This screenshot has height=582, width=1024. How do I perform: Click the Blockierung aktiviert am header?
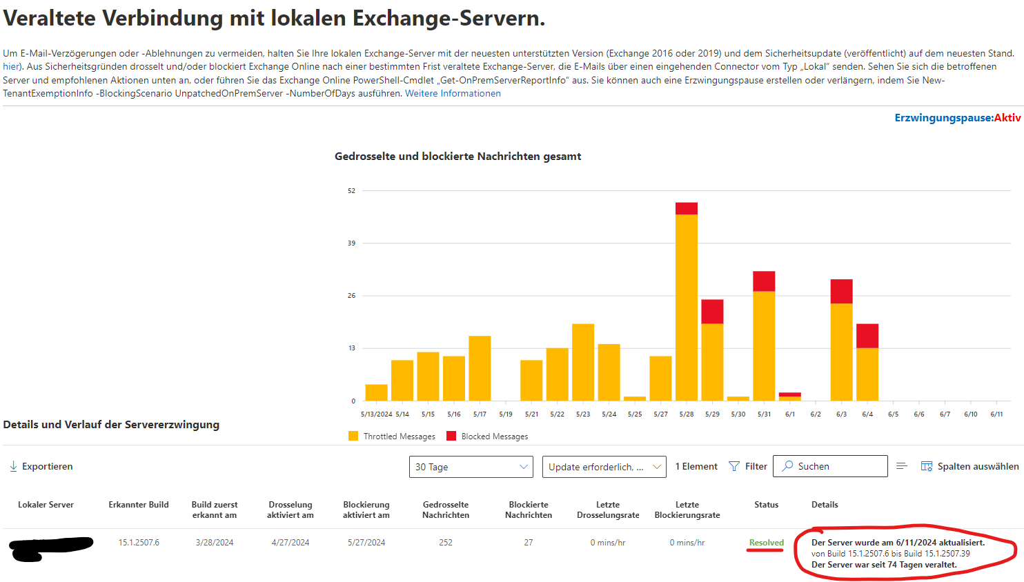tap(366, 510)
